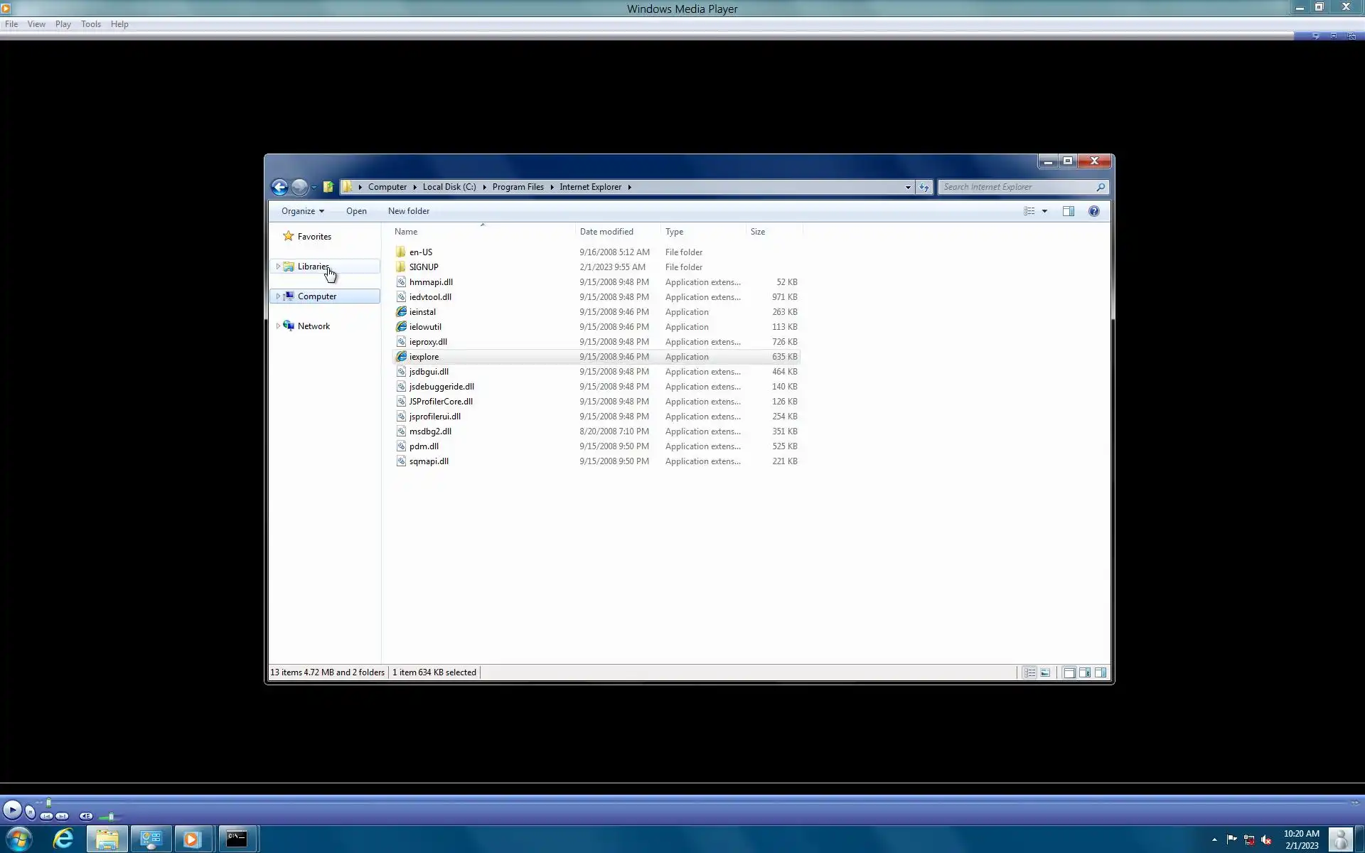Switch to large thumbnails view in status bar
The width and height of the screenshot is (1365, 853).
1045,672
